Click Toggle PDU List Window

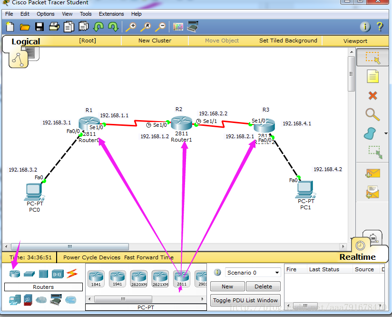(x=245, y=300)
